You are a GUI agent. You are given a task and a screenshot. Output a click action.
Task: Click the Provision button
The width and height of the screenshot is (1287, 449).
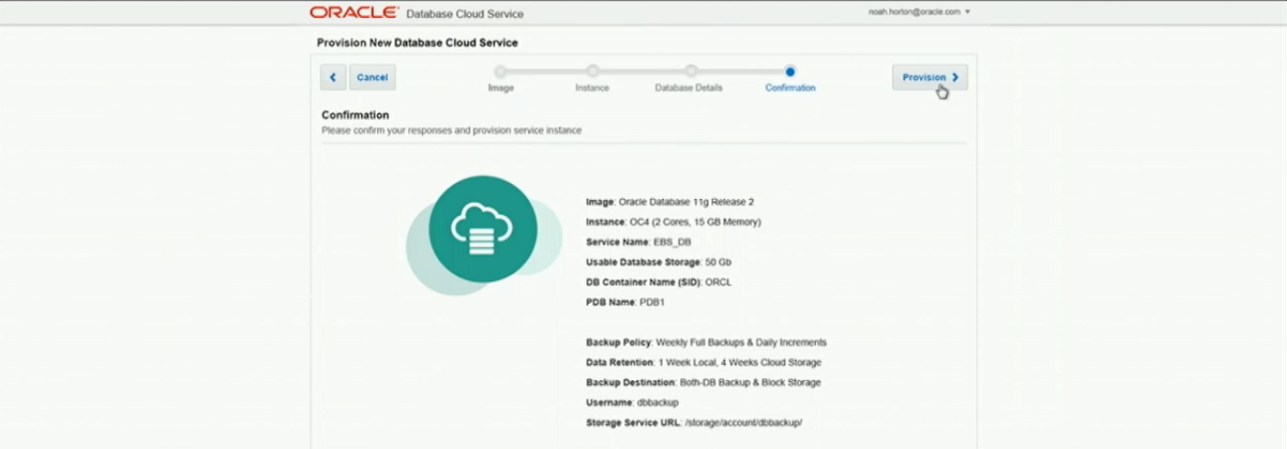pos(930,77)
